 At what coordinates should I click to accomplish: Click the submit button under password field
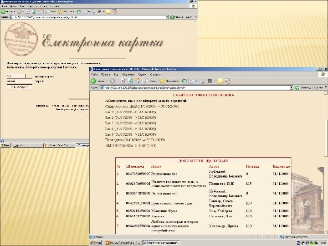coord(20,87)
